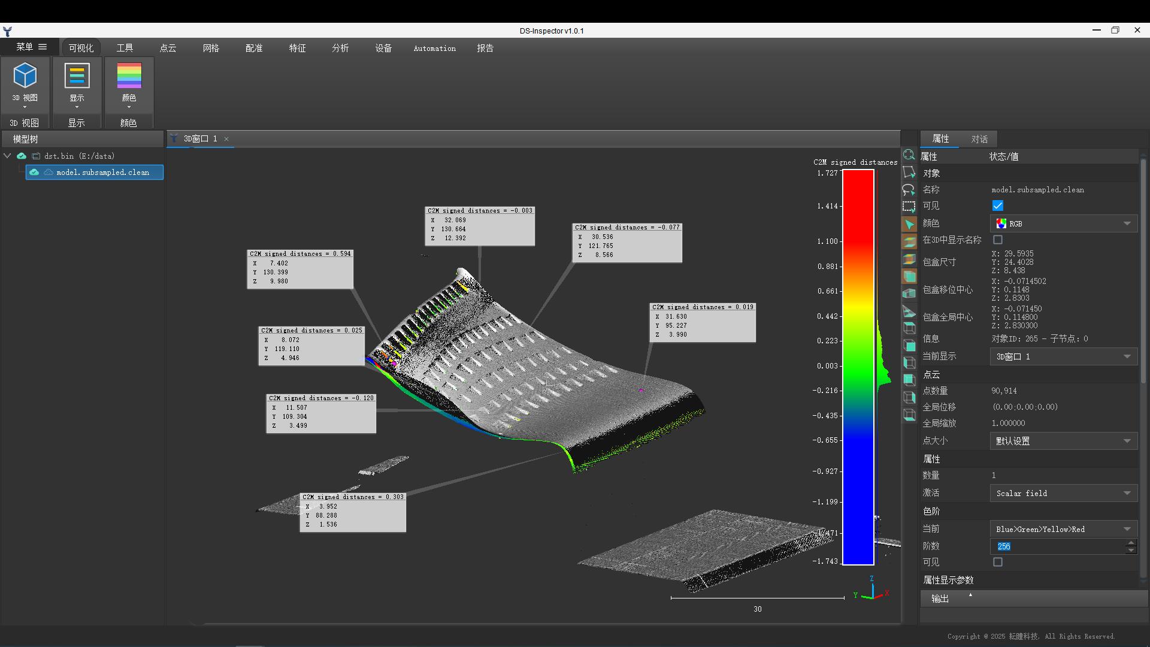Image resolution: width=1150 pixels, height=647 pixels.
Task: Switch to the 网格 ribbon tab
Action: (x=211, y=48)
